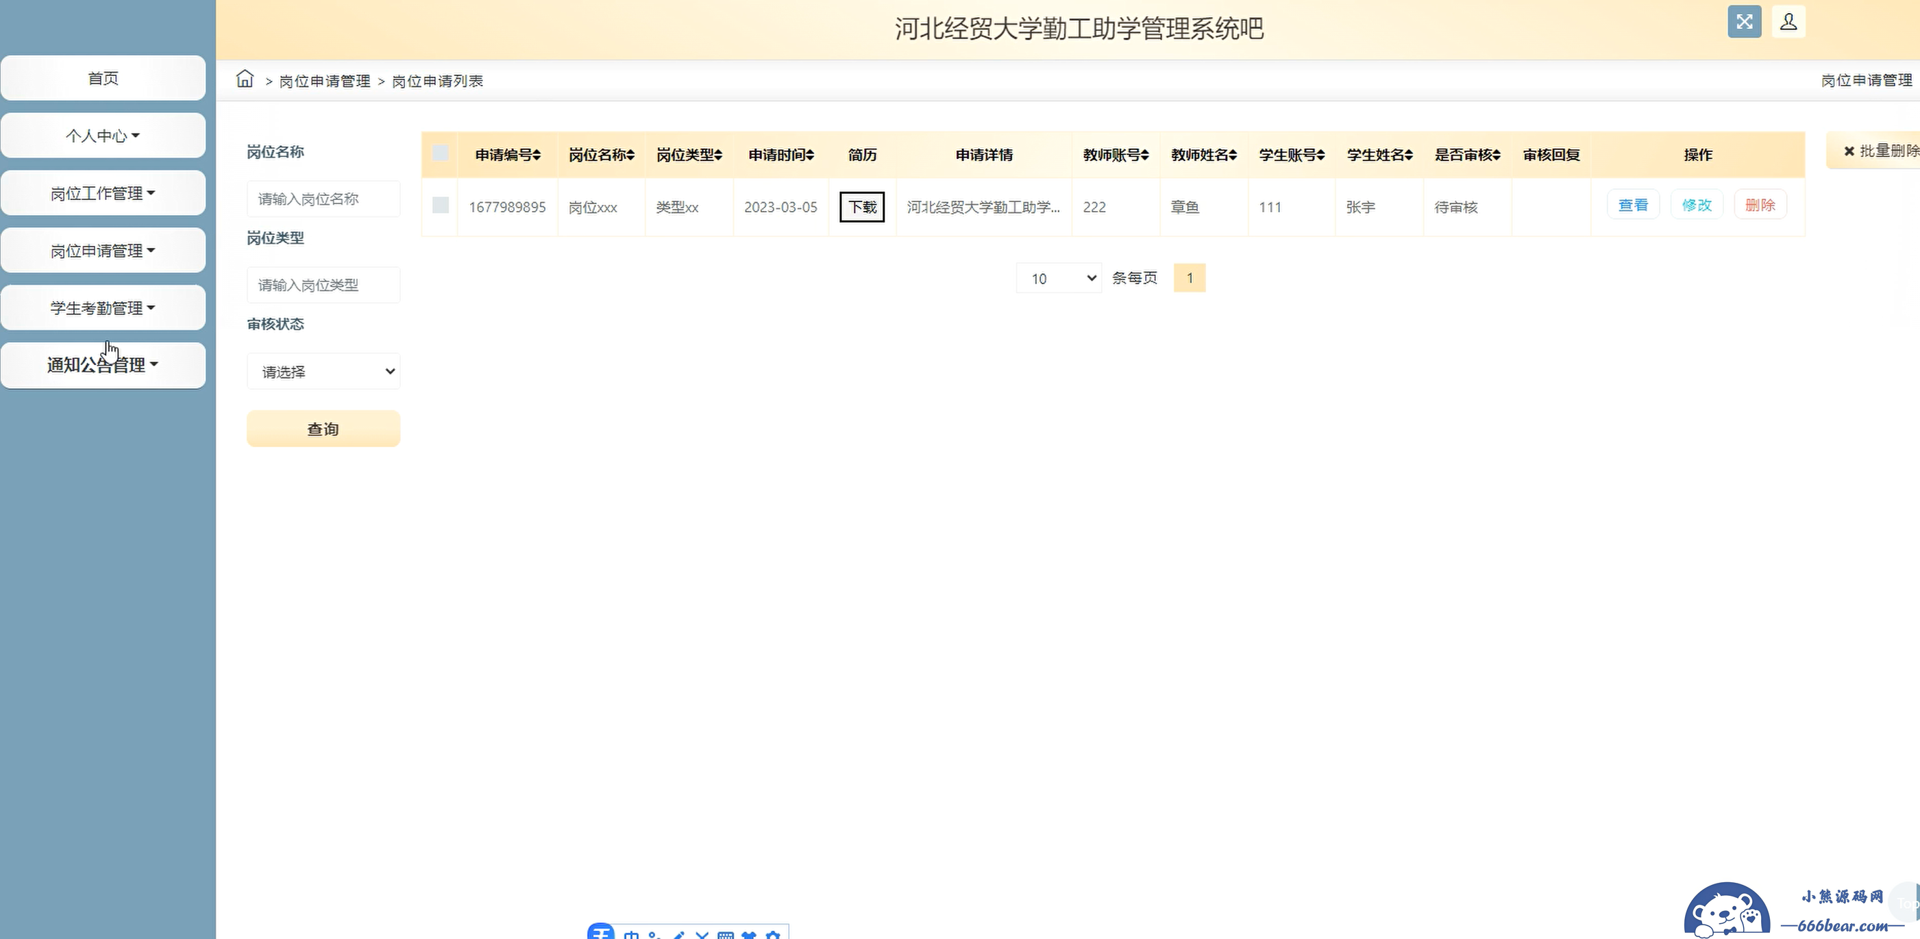The height and width of the screenshot is (939, 1920).
Task: Focus the 请输入岗位名称 input field
Action: tap(323, 199)
